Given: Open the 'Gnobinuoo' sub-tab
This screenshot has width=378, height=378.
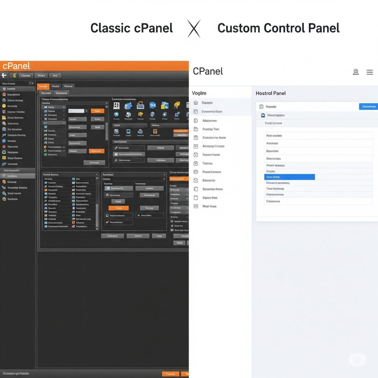Looking at the screenshot, I should [62, 93].
